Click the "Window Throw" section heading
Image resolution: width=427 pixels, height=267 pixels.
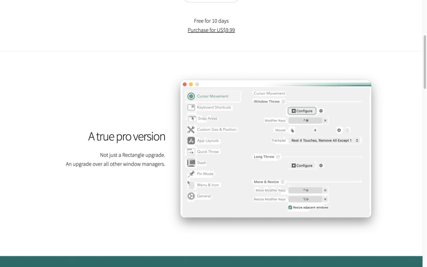click(267, 101)
